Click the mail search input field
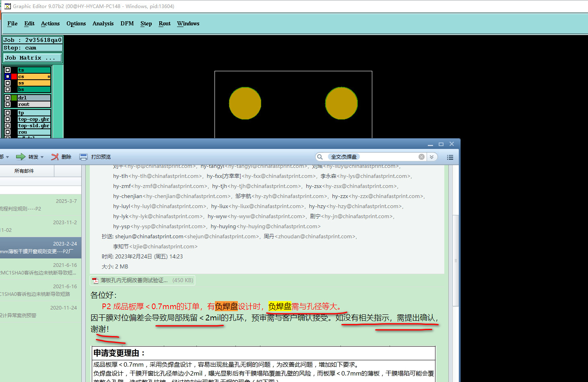This screenshot has height=382, width=588. (372, 157)
